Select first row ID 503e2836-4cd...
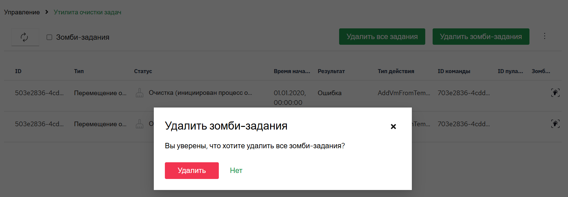568x197 pixels. [x=39, y=93]
